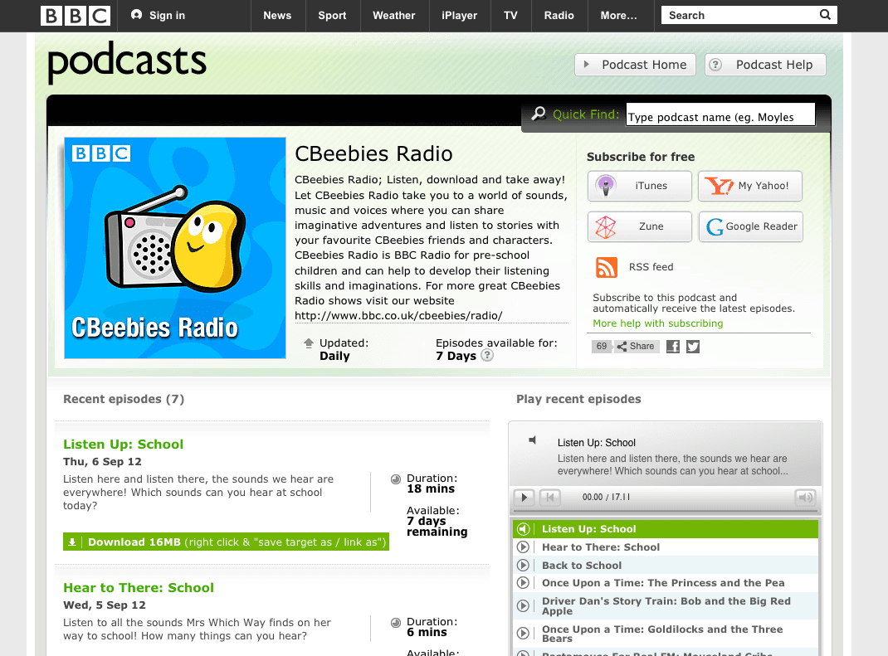Image resolution: width=888 pixels, height=656 pixels.
Task: Select Radio in the navigation bar
Action: (x=559, y=16)
